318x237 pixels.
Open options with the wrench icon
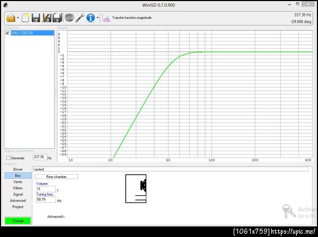click(x=80, y=18)
